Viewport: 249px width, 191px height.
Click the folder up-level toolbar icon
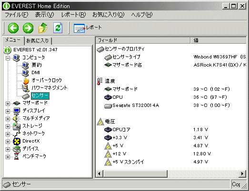click(43, 28)
